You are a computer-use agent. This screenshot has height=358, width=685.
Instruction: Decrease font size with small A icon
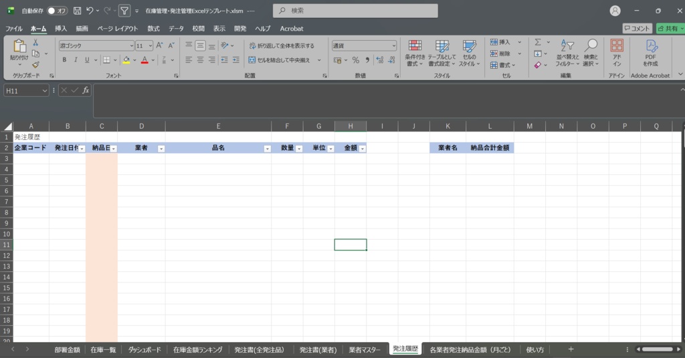(x=171, y=45)
